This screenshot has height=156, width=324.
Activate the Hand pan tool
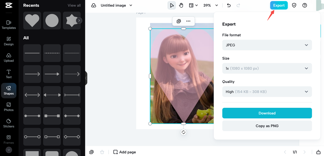point(181,5)
